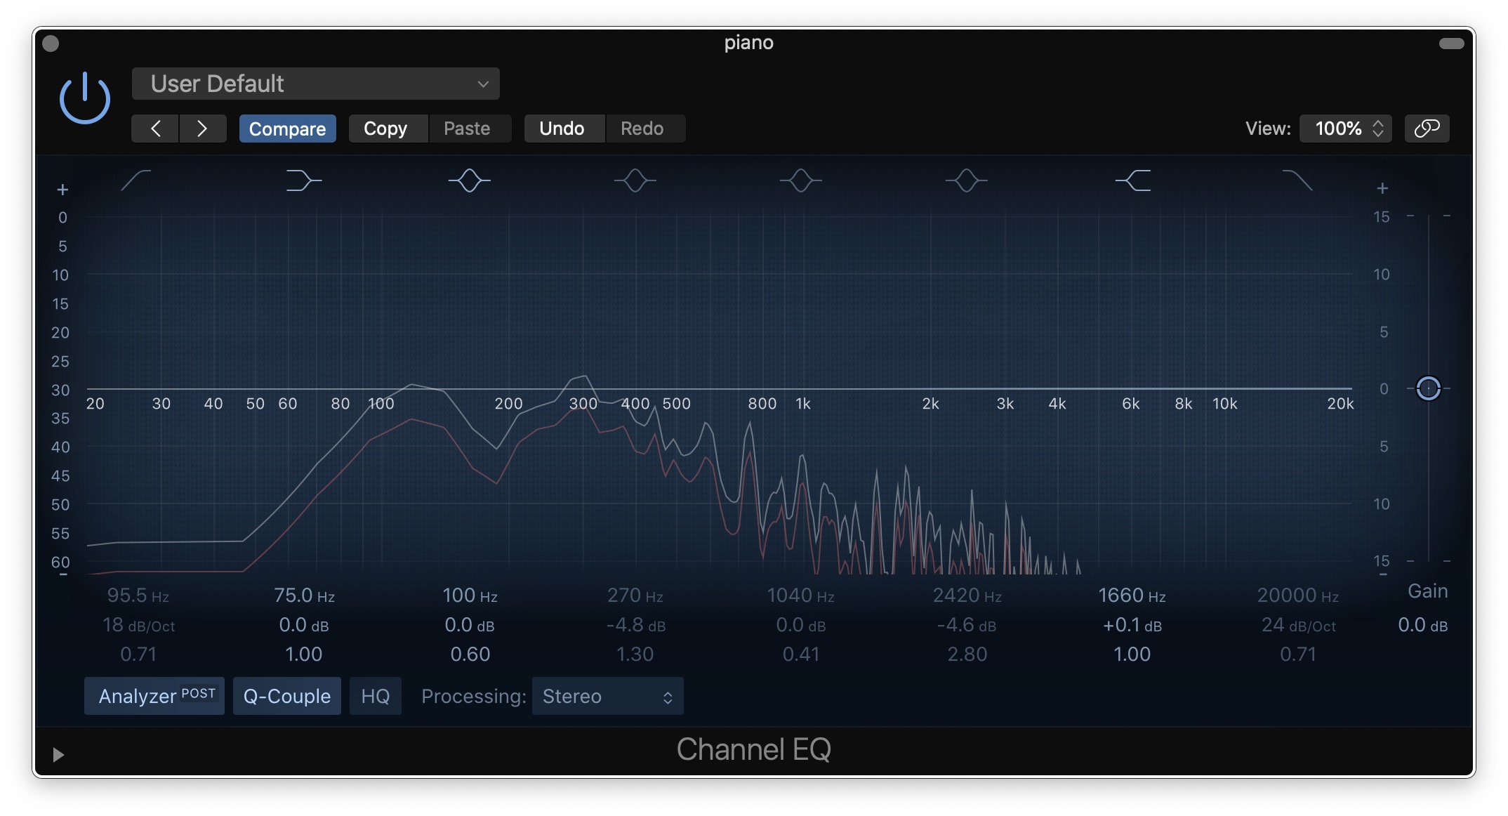Open the Processing Stereo dropdown
The height and width of the screenshot is (816, 1508).
[x=607, y=696]
